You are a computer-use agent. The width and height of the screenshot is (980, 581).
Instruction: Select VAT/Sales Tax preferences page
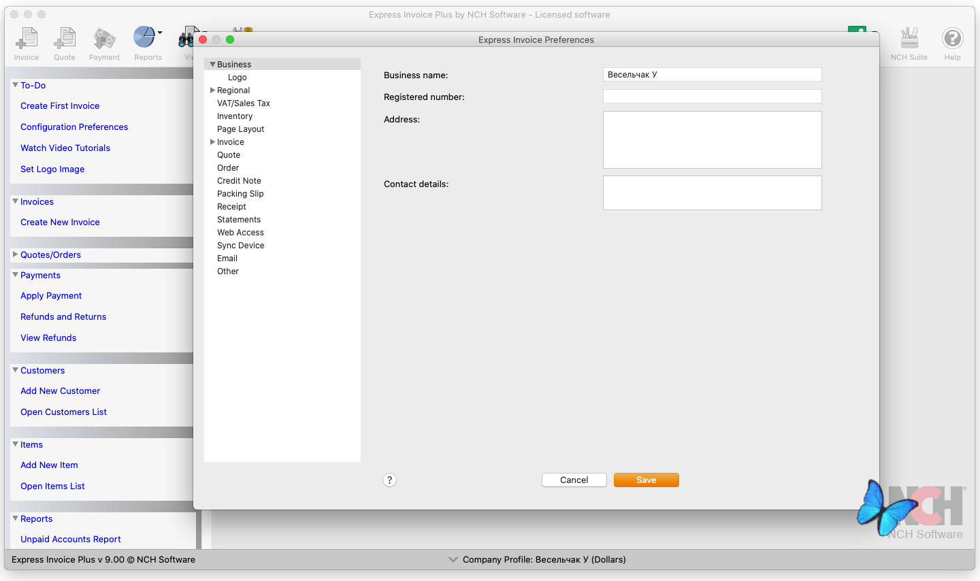coord(244,103)
